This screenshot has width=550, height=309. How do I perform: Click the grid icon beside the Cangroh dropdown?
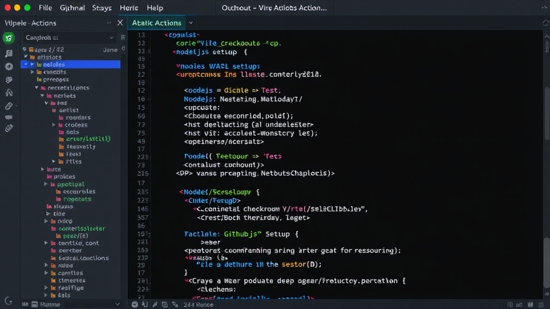[123, 37]
